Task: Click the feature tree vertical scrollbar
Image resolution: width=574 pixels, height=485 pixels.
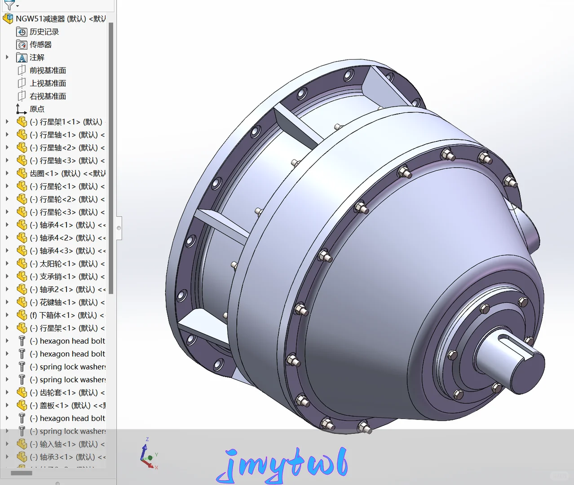Action: 111,158
